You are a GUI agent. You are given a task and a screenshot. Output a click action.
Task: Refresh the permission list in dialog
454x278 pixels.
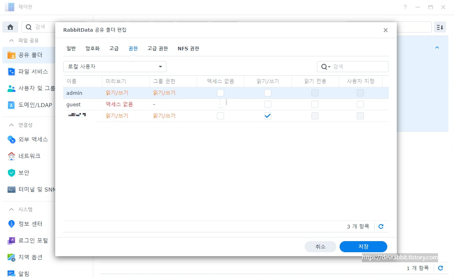point(381,226)
